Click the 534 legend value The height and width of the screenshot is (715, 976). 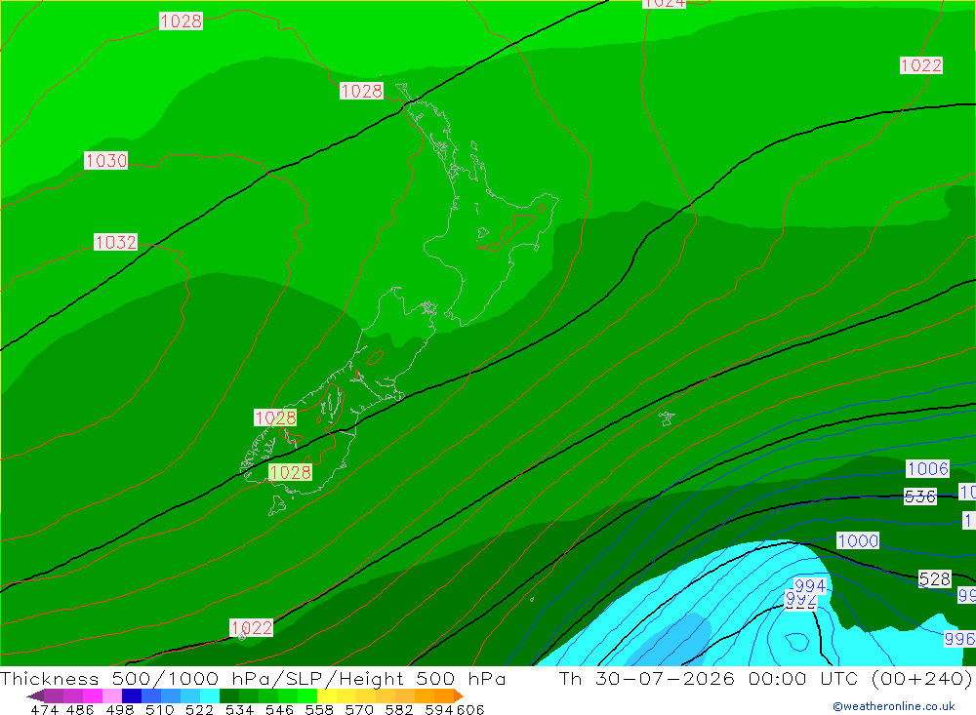click(x=239, y=709)
